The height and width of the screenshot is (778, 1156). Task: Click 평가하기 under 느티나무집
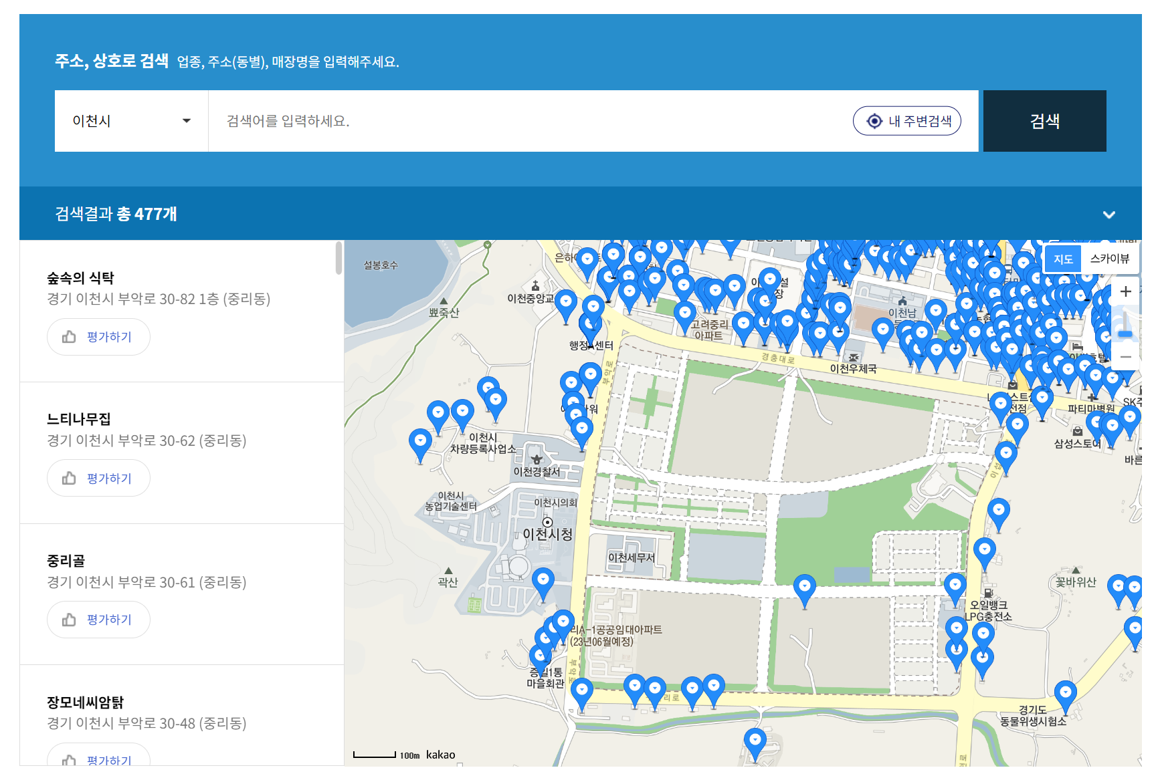(98, 479)
